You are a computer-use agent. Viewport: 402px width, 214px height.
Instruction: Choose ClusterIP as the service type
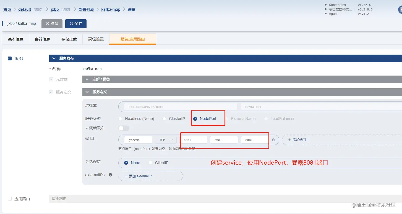click(164, 119)
